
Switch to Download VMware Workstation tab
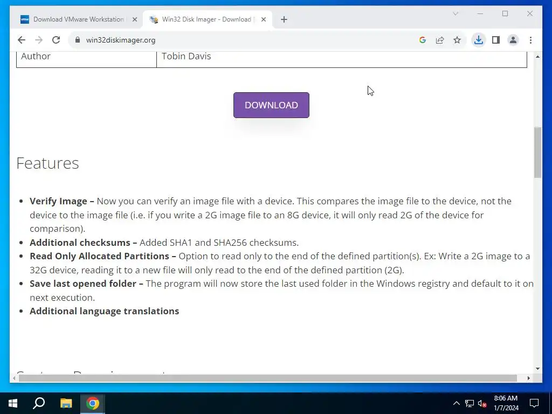point(78,19)
